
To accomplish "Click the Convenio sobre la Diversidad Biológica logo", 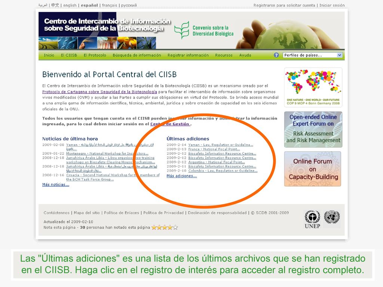I will 204,31.
